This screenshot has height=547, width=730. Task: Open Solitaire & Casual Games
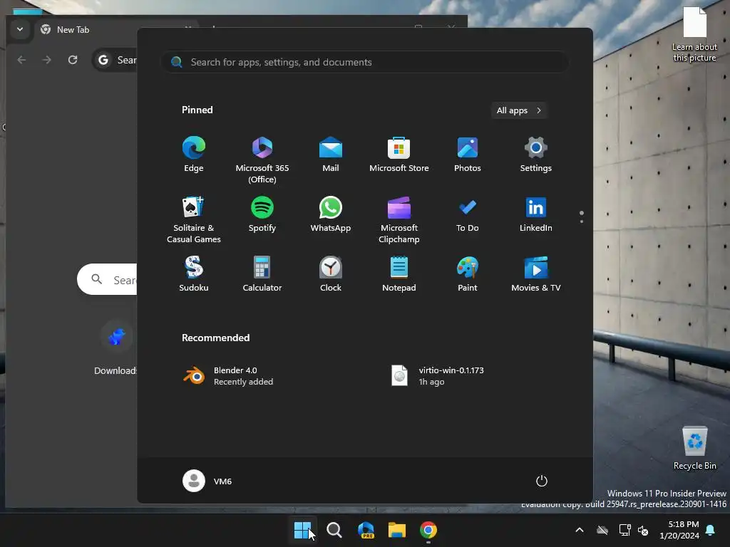194,219
